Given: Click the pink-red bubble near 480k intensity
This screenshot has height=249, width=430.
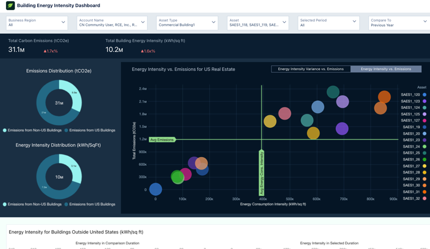Looking at the screenshot, I should (x=285, y=113).
